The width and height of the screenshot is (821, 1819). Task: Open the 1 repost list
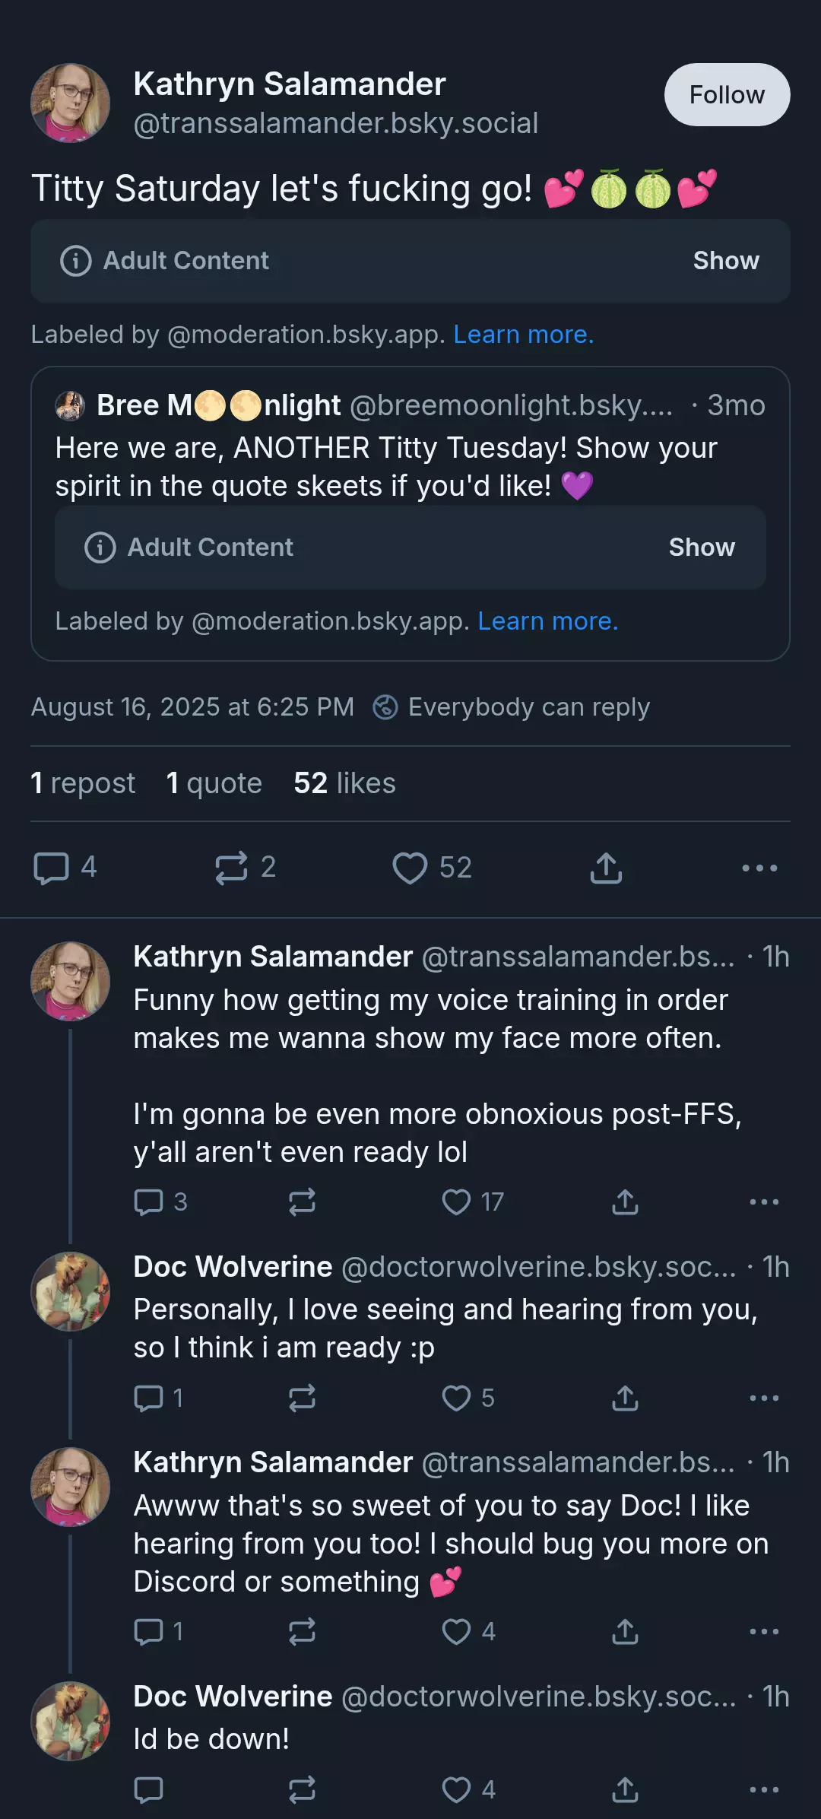(83, 783)
